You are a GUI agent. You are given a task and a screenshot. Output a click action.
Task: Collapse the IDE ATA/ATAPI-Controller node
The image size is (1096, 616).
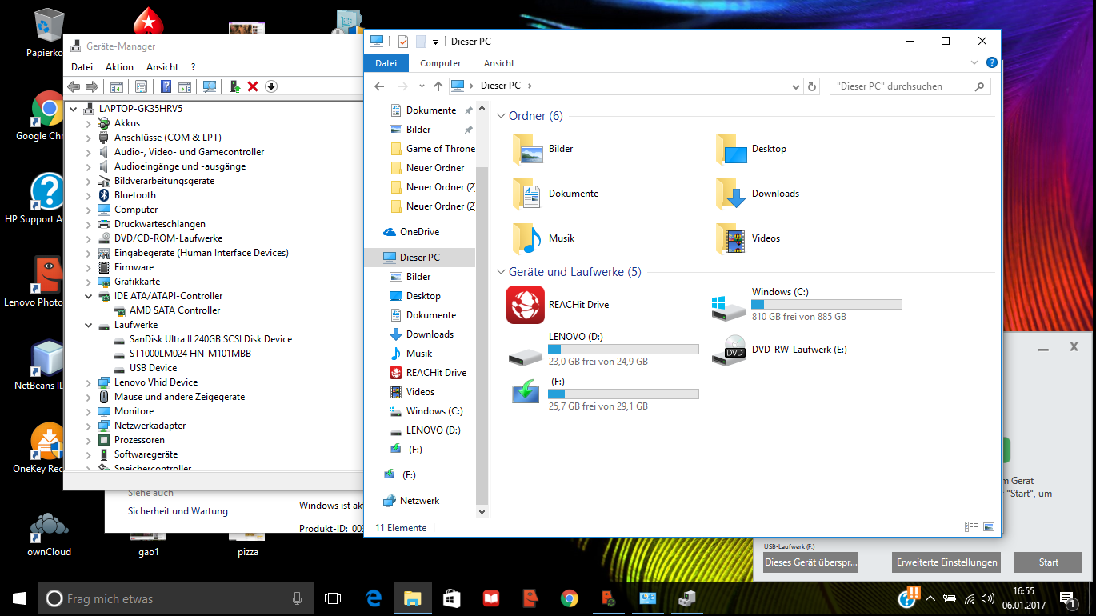[89, 296]
